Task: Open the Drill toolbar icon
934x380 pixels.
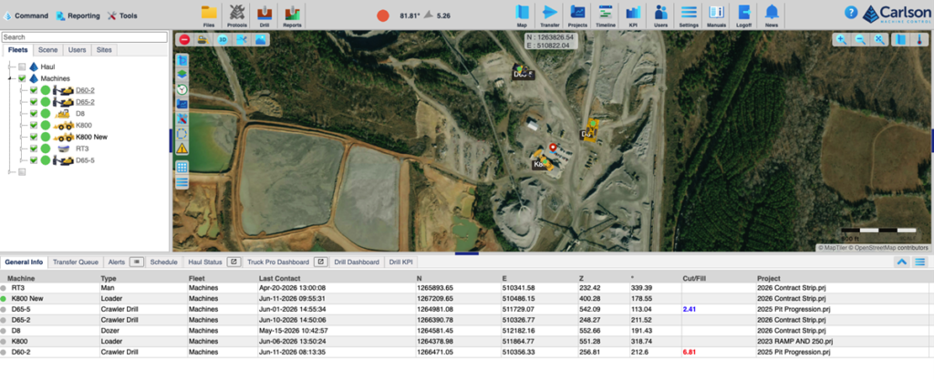Action: click(x=265, y=15)
